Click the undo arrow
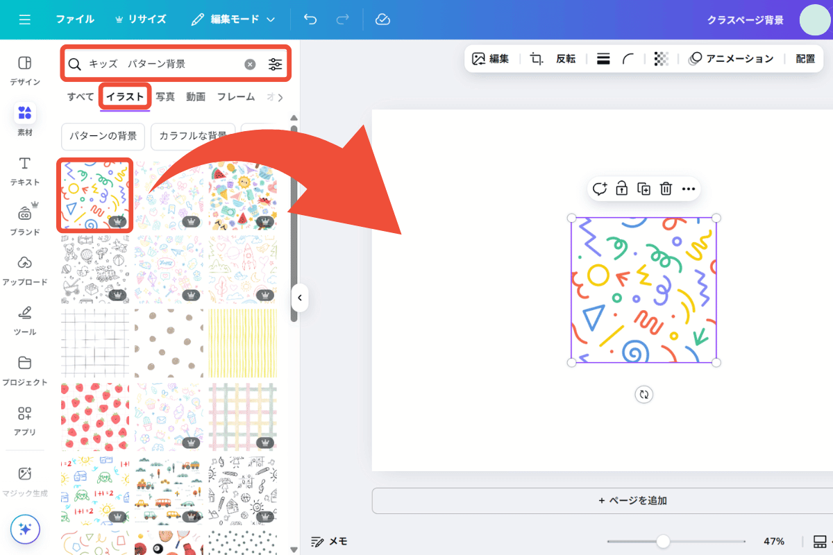 coord(310,19)
